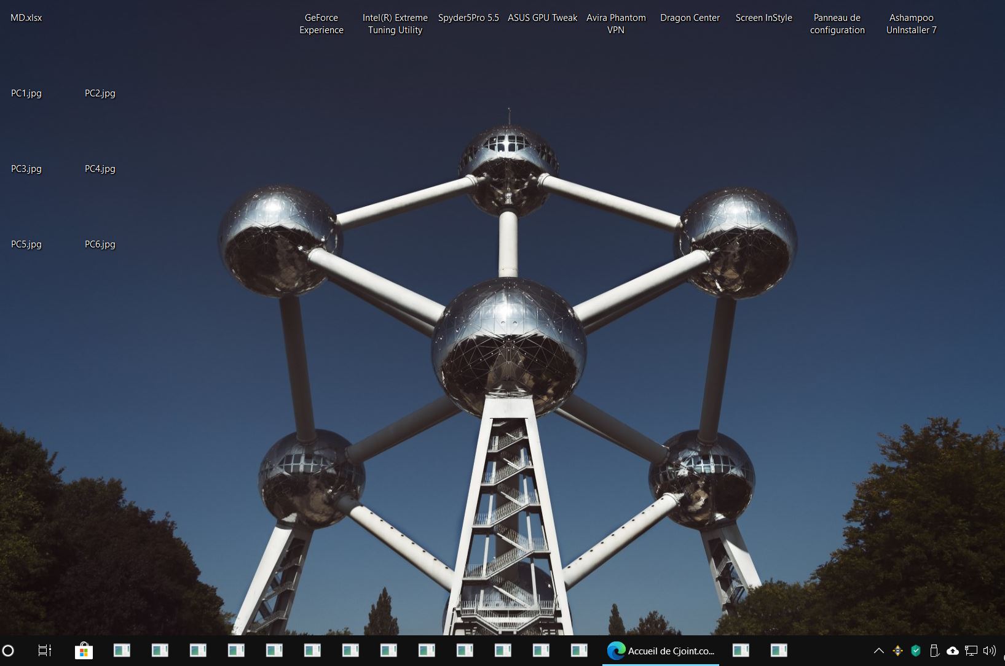Open the cloud sync tray icon
Screen dimensions: 1005x666
pyautogui.click(x=953, y=651)
